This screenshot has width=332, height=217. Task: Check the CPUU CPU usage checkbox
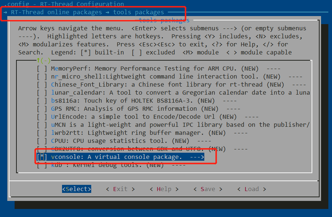click(42, 141)
